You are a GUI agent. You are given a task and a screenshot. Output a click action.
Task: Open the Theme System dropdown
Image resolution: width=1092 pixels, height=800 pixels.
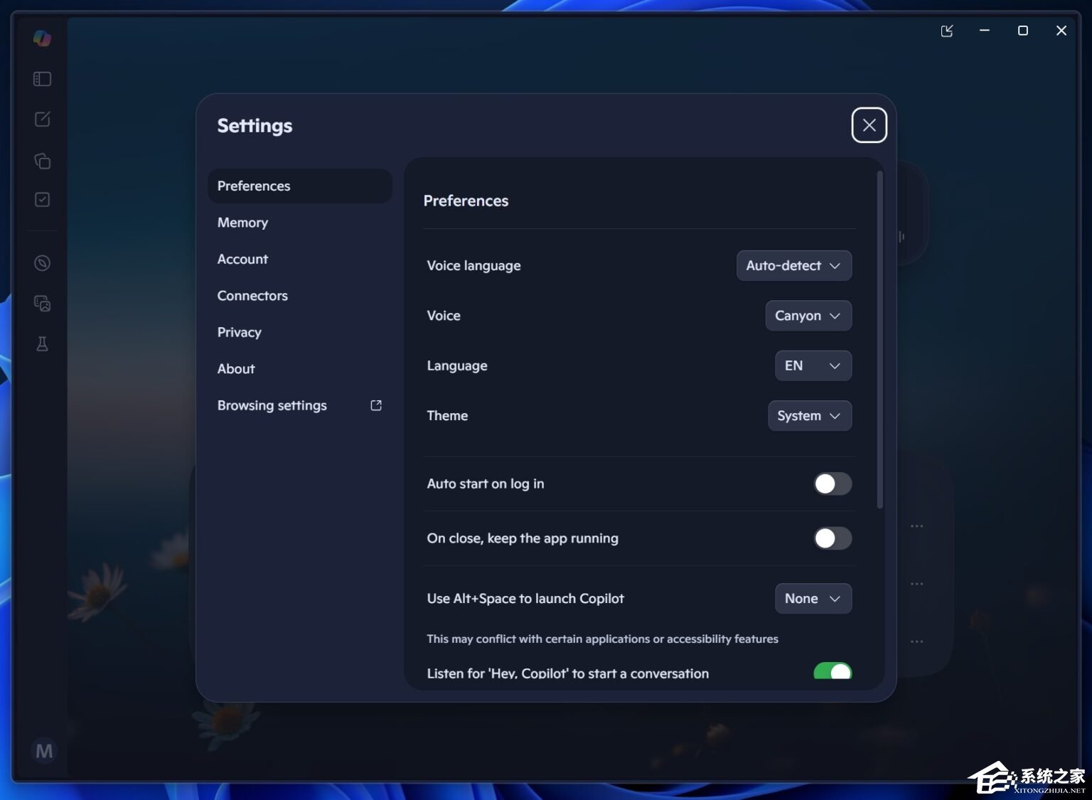click(x=810, y=416)
